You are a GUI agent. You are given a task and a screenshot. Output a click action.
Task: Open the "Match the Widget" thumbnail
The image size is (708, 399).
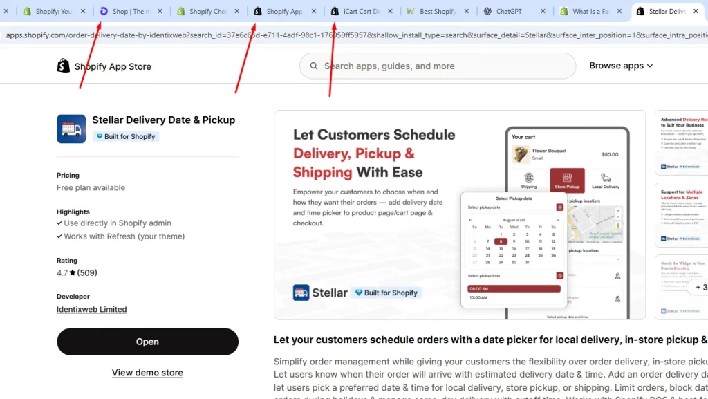pyautogui.click(x=681, y=287)
